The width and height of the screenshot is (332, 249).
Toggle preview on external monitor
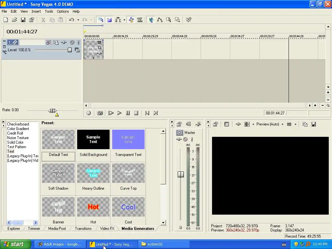(x=227, y=124)
